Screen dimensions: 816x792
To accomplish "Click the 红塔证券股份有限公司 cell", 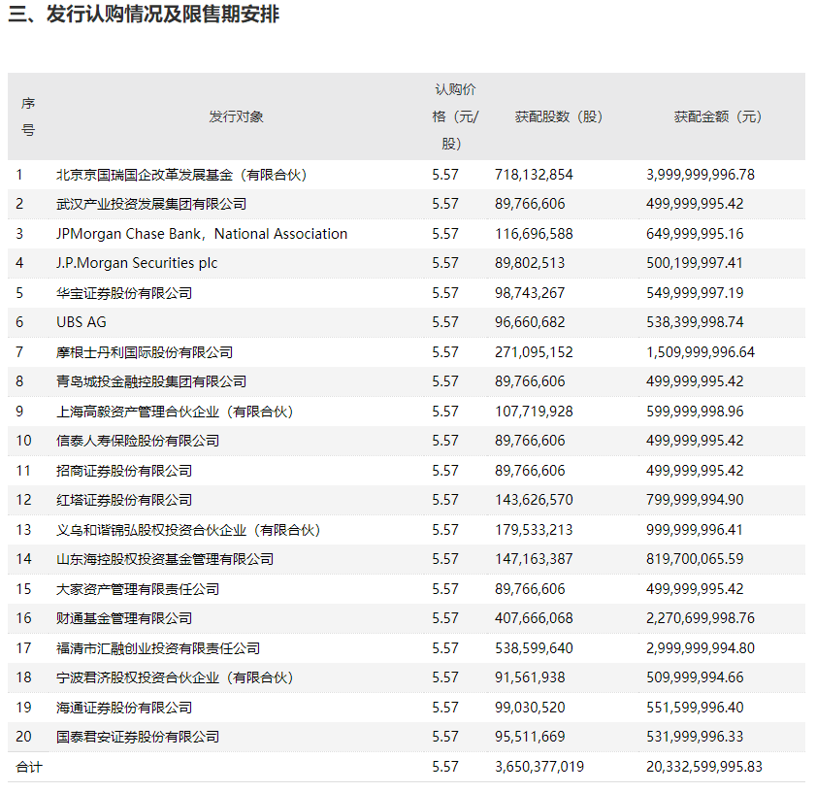I will (124, 500).
